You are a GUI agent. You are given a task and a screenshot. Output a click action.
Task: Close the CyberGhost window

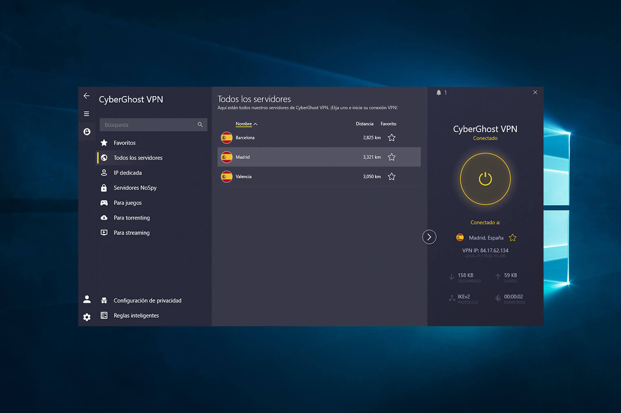(x=535, y=92)
